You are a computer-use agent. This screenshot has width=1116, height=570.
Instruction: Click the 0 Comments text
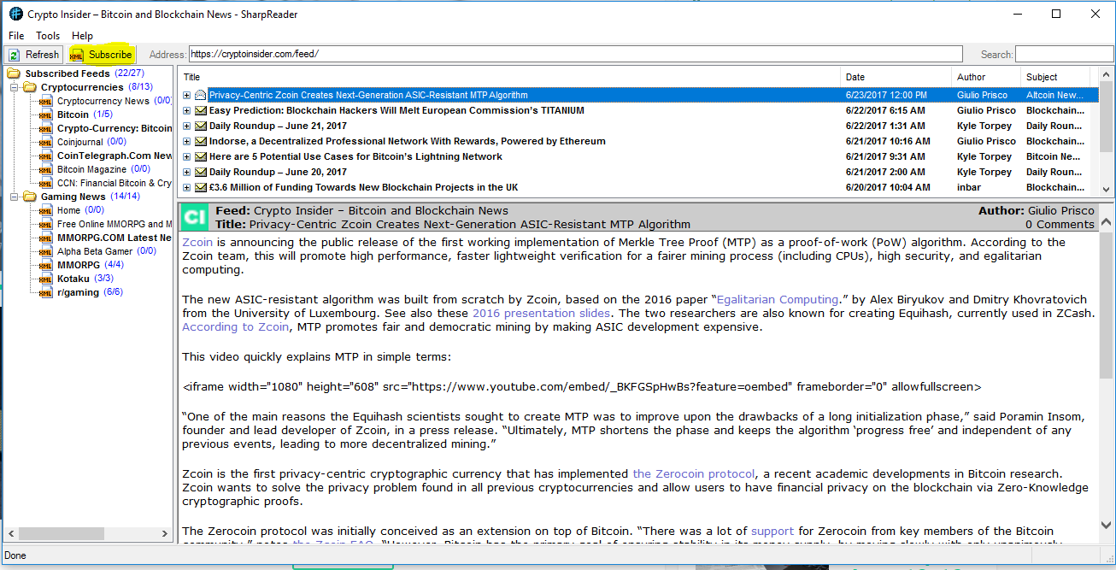click(1060, 224)
